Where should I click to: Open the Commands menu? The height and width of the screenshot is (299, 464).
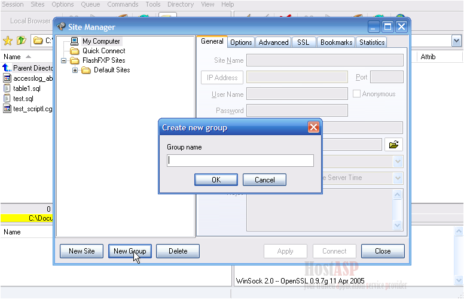(x=123, y=4)
